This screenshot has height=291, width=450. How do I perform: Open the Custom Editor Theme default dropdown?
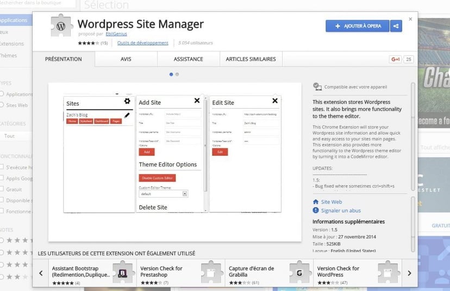(x=163, y=194)
